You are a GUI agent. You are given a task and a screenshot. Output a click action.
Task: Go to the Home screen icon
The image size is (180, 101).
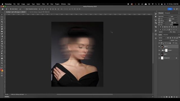[x=3, y=9]
